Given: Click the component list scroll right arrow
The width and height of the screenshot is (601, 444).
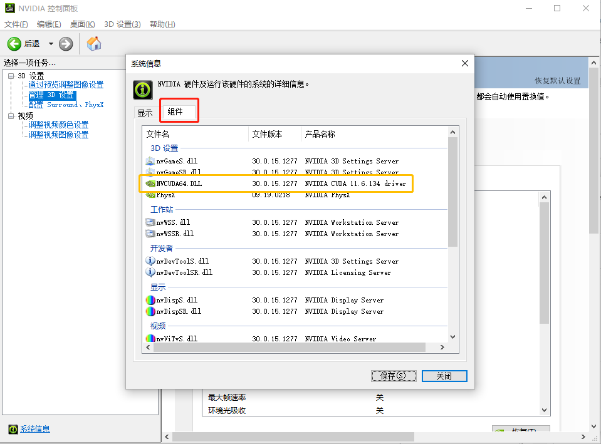Looking at the screenshot, I should pos(442,347).
